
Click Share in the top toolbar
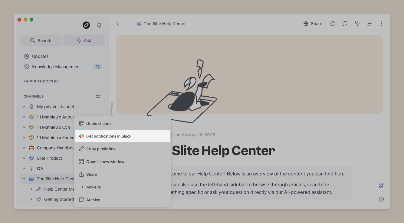click(x=313, y=24)
